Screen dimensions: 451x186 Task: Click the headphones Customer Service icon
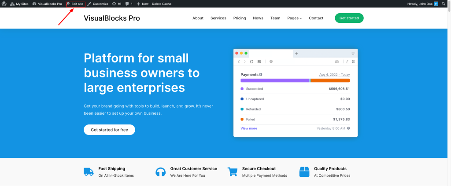pos(160,171)
